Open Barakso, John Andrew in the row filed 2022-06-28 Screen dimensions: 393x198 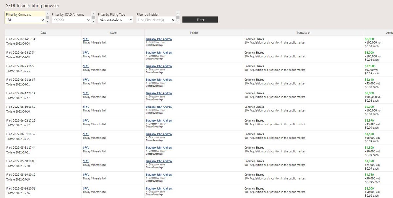[x=159, y=53]
